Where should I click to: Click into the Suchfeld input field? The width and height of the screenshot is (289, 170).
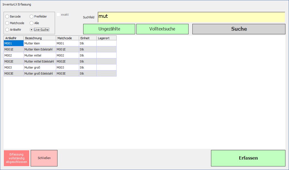(191, 17)
